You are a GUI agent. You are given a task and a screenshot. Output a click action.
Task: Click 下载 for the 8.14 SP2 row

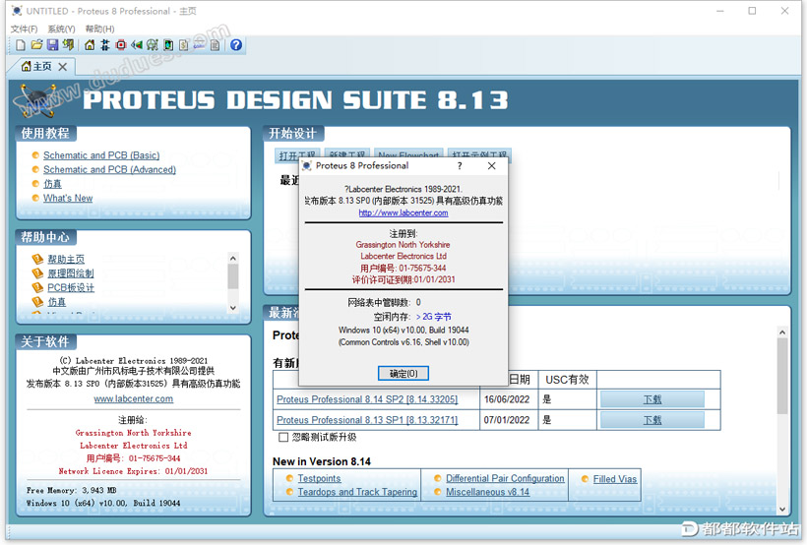click(652, 399)
